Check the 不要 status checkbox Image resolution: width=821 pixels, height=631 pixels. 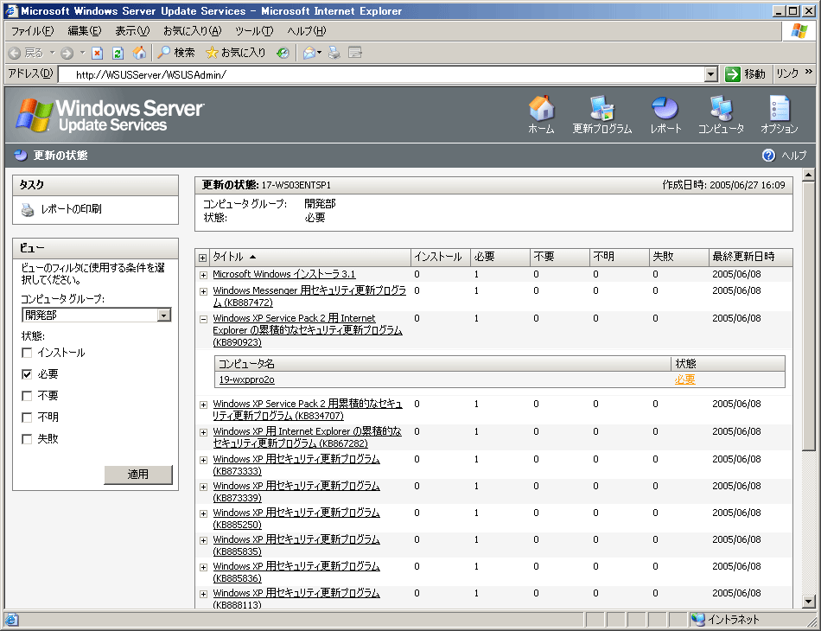pos(28,396)
